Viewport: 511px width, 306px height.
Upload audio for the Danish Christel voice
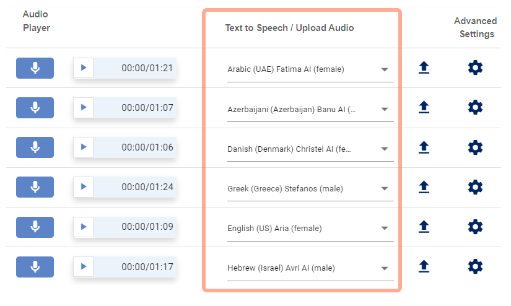point(424,147)
